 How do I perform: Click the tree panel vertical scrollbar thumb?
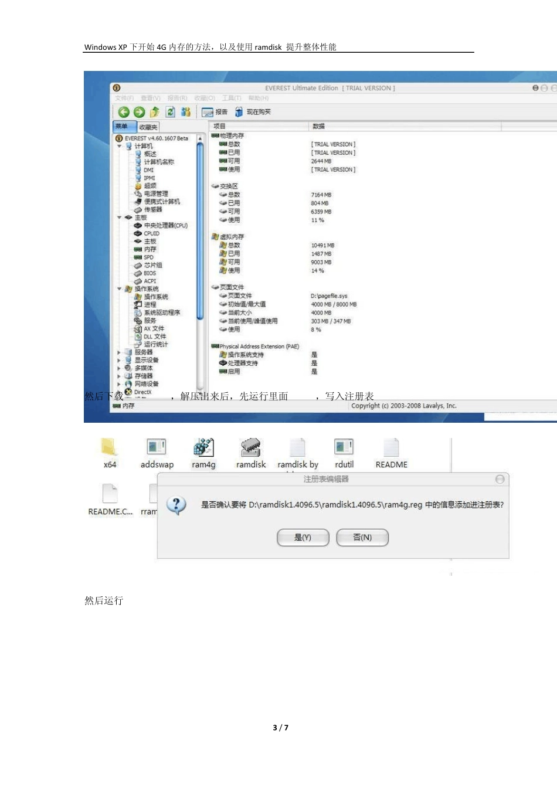point(199,232)
